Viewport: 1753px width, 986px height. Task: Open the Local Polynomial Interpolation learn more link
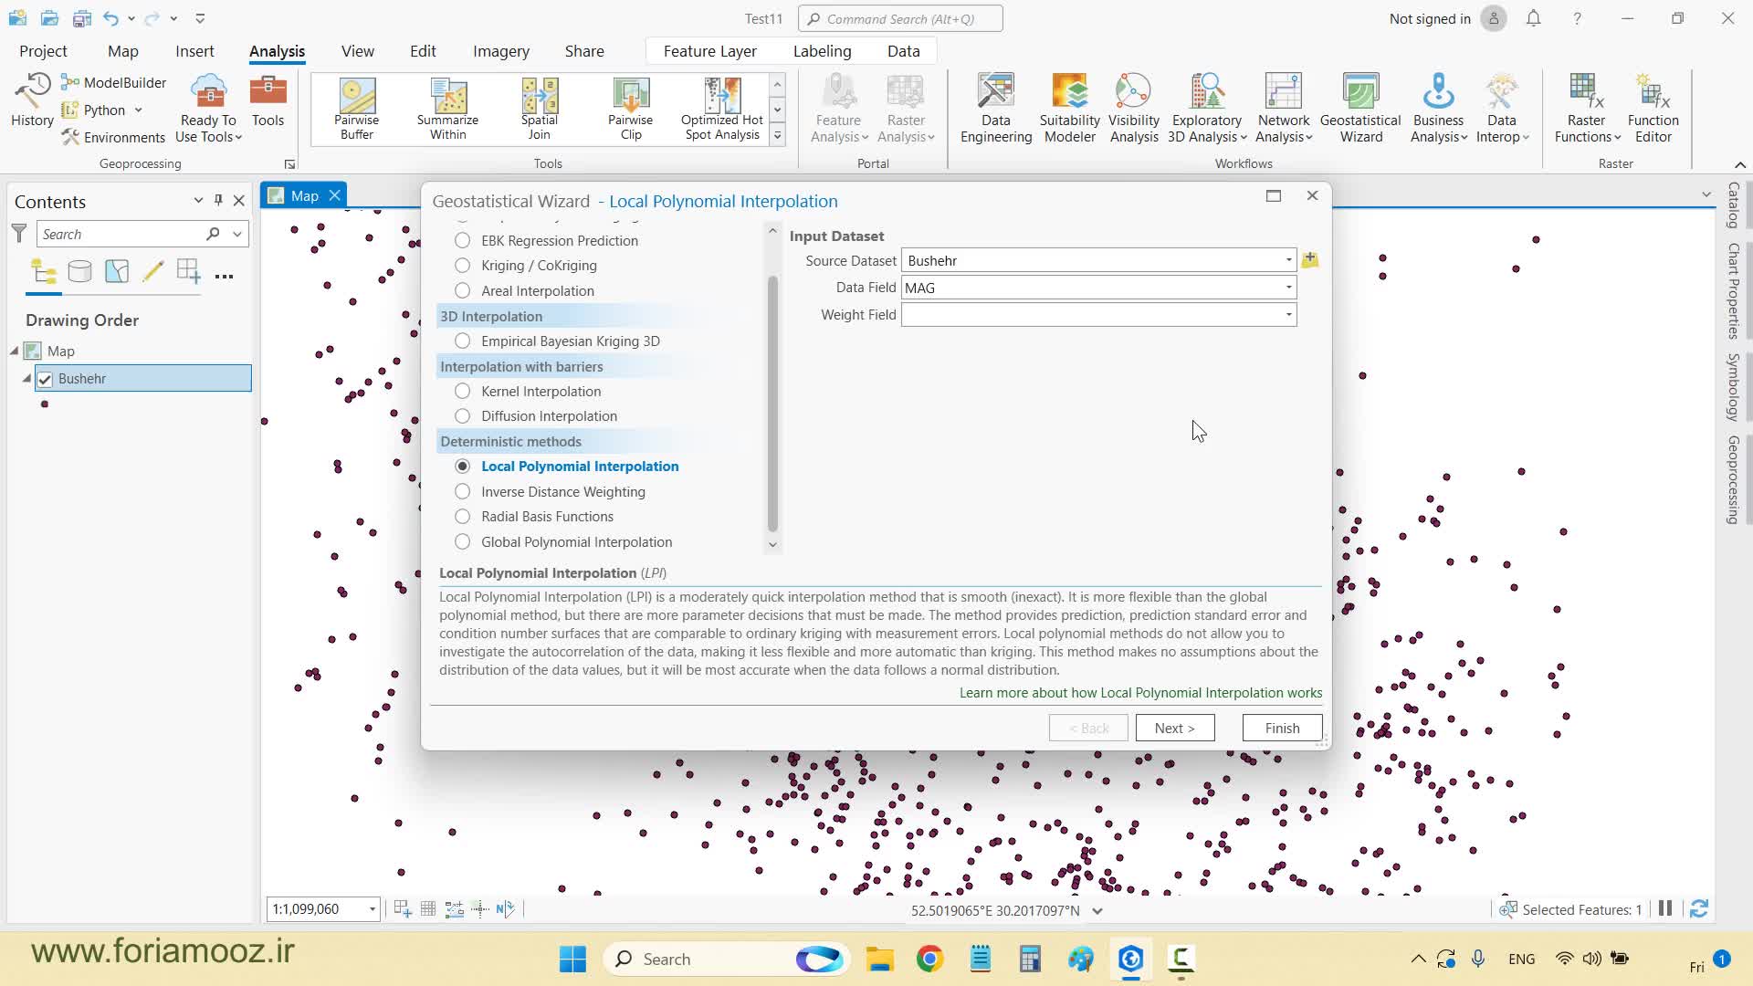pyautogui.click(x=1139, y=693)
